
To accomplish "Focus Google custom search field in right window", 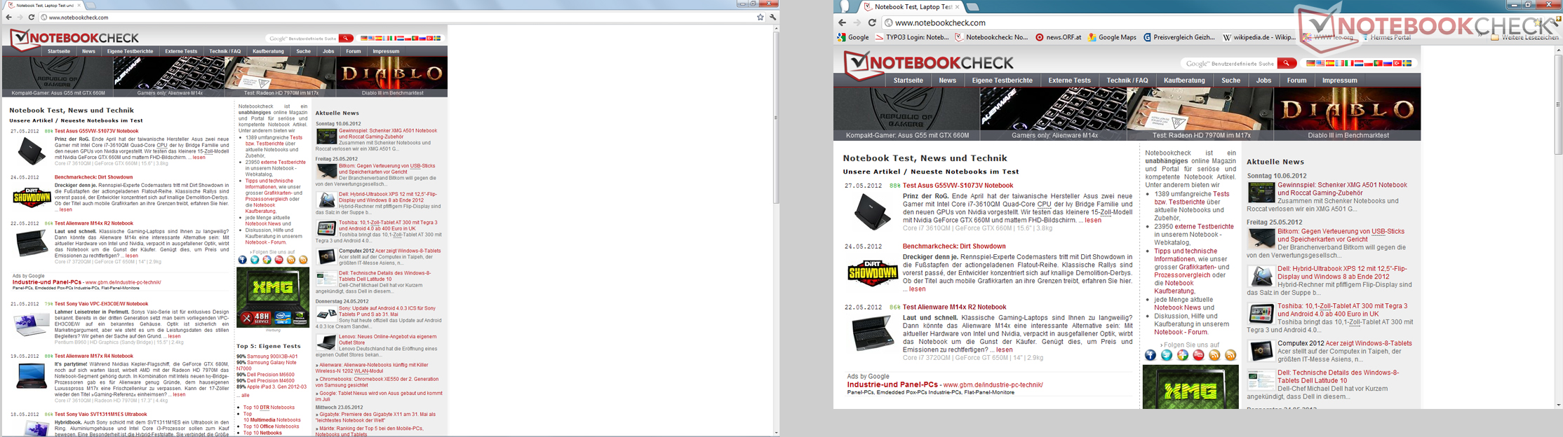I will click(1228, 63).
